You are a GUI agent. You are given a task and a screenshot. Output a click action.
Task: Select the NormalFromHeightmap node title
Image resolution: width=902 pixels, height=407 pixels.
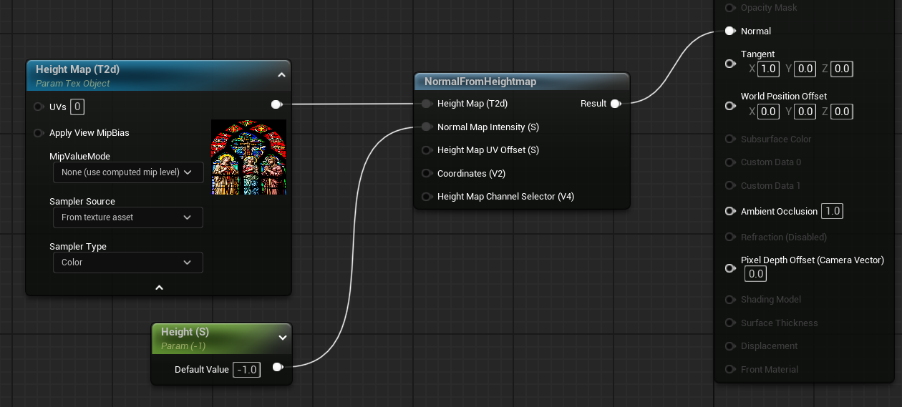(480, 82)
